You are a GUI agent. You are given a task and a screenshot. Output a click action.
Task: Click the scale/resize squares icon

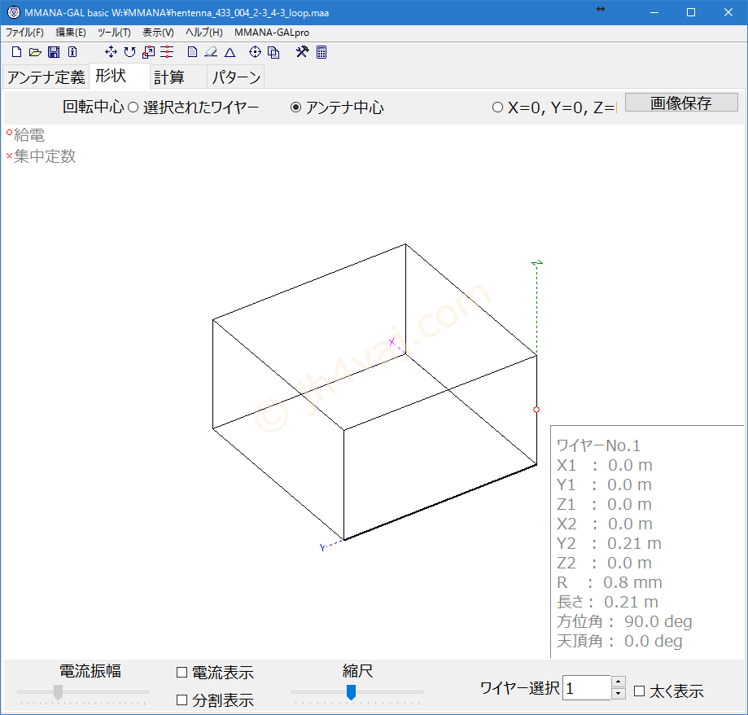148,52
